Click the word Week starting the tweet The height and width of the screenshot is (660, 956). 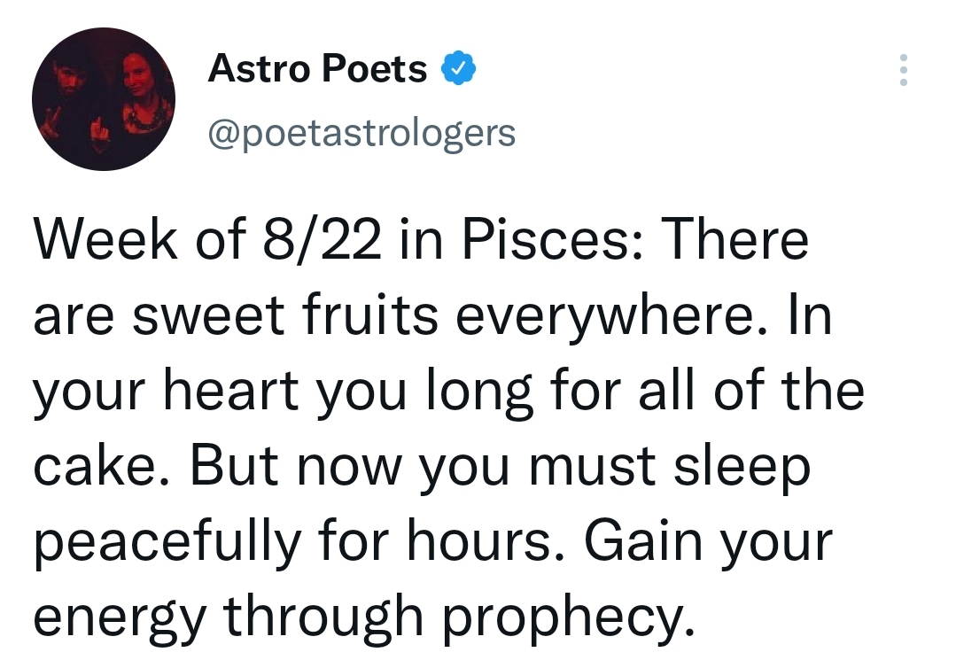(105, 239)
